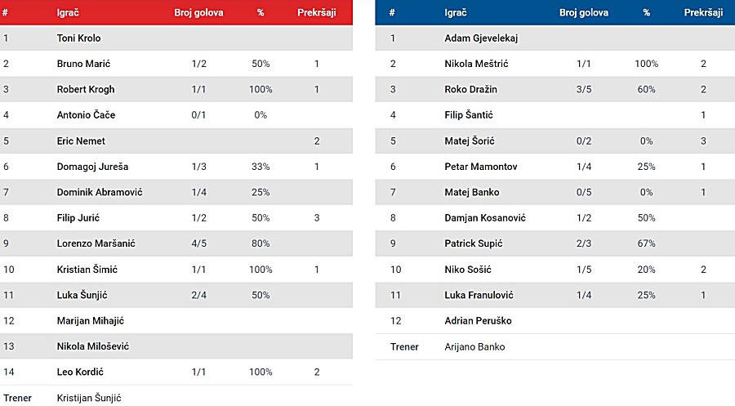The image size is (735, 406).
Task: Click coach name Kristijan Šunjić
Action: 89,398
